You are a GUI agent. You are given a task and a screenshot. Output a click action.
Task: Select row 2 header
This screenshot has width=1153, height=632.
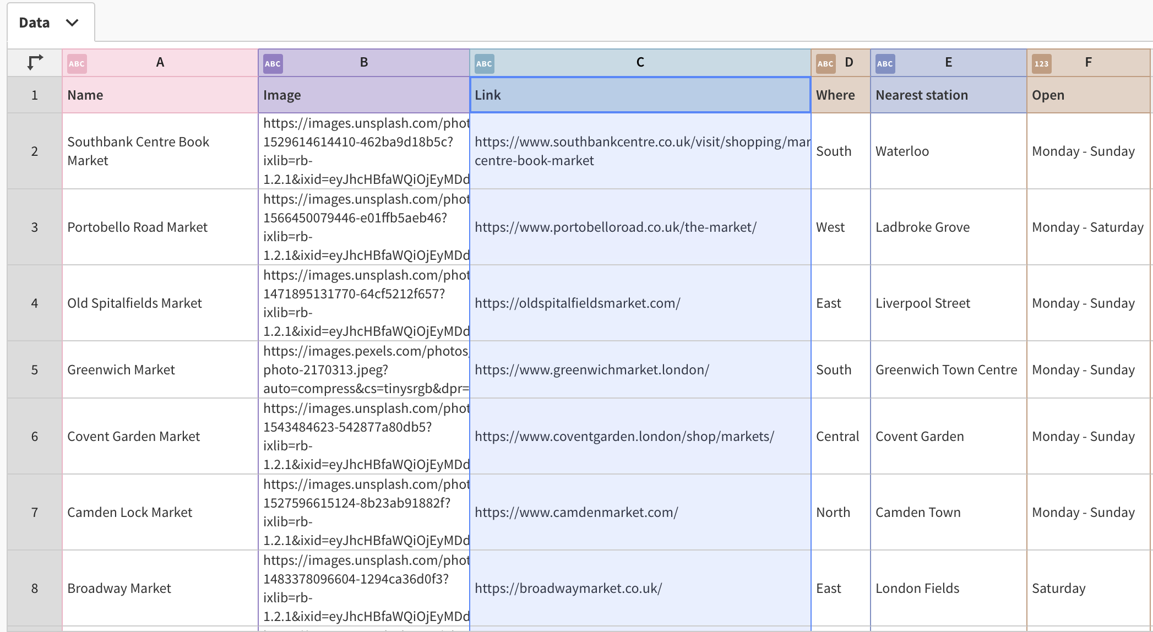click(35, 151)
